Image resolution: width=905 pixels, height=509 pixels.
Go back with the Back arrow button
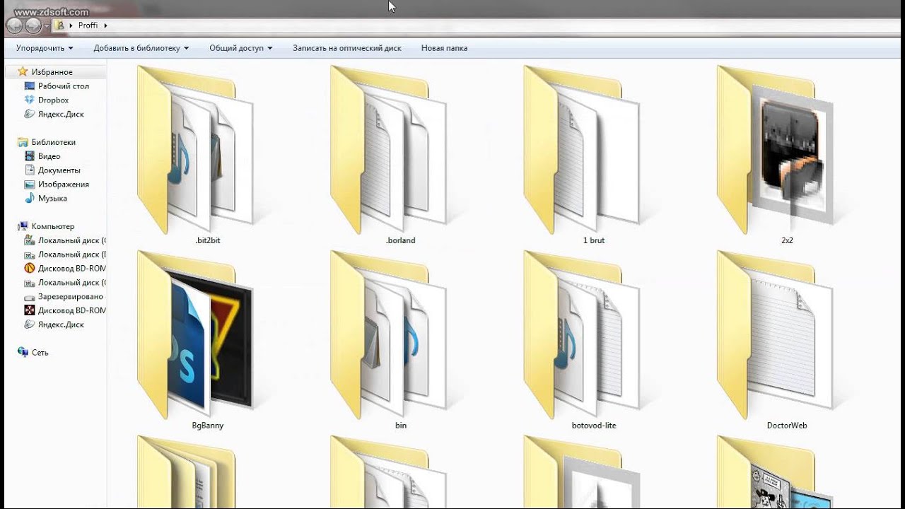[x=14, y=26]
